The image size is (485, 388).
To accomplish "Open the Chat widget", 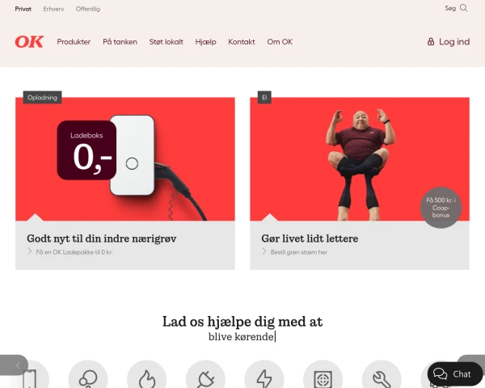I will click(455, 373).
